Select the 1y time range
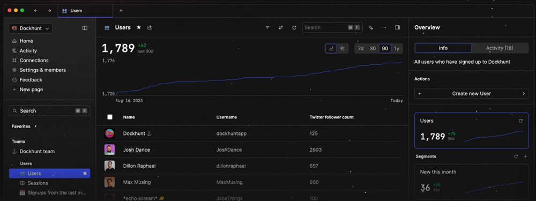 click(x=397, y=49)
